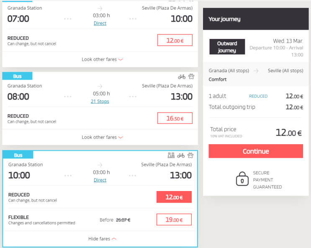Expand other fares for the 08:00 bus
The height and width of the screenshot is (248, 311).
pos(102,137)
